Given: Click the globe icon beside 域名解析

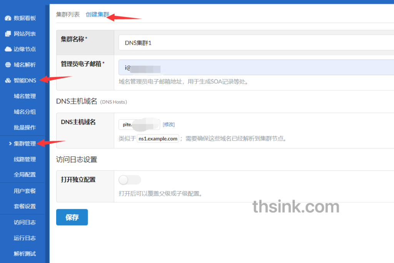Looking at the screenshot, I should [8, 65].
